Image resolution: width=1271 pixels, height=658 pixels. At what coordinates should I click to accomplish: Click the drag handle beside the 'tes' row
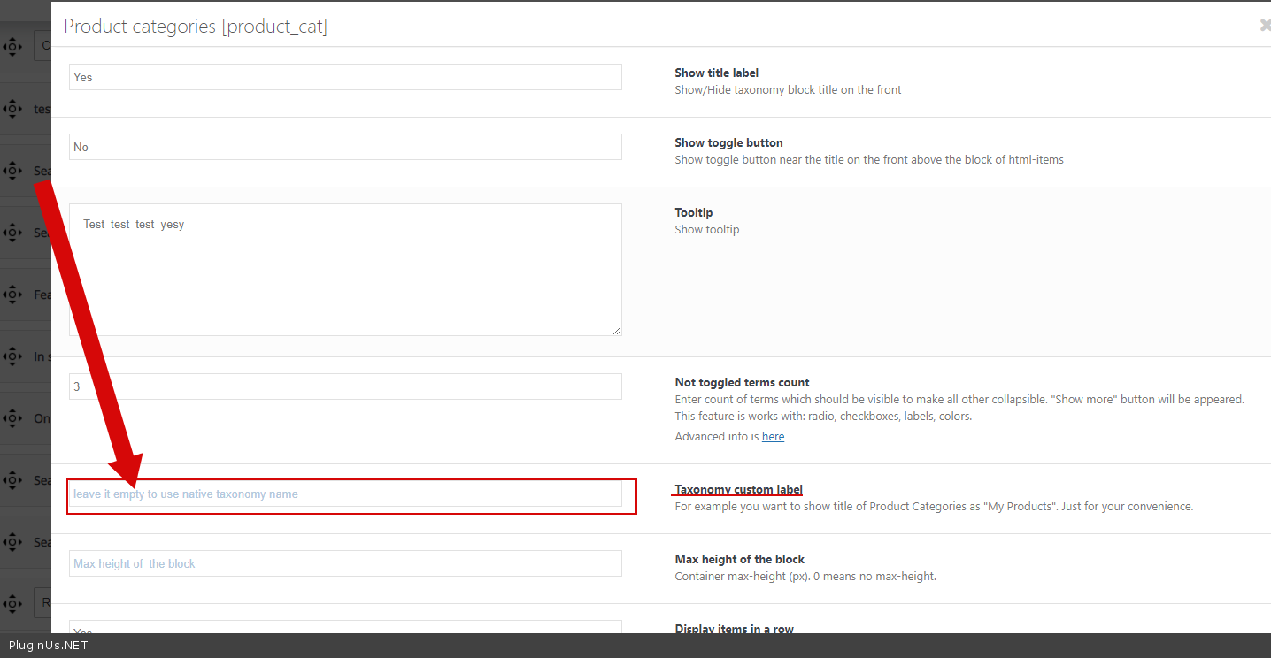(x=12, y=109)
